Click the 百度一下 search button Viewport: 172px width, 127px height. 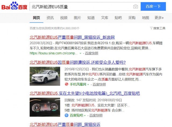(153, 6)
